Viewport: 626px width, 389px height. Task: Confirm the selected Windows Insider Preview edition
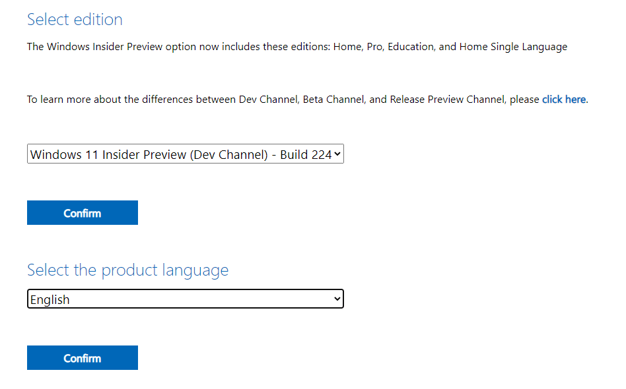(x=82, y=212)
